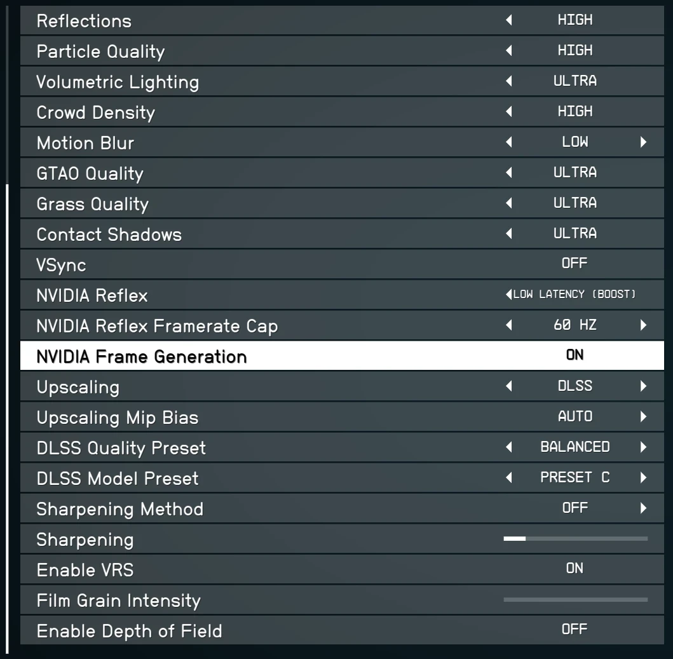This screenshot has width=673, height=659.
Task: Click left arrow for Volumetric Lighting
Action: pyautogui.click(x=508, y=81)
